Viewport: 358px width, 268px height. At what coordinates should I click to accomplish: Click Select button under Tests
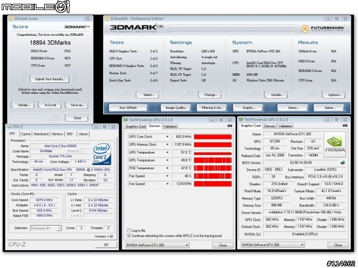(x=148, y=95)
